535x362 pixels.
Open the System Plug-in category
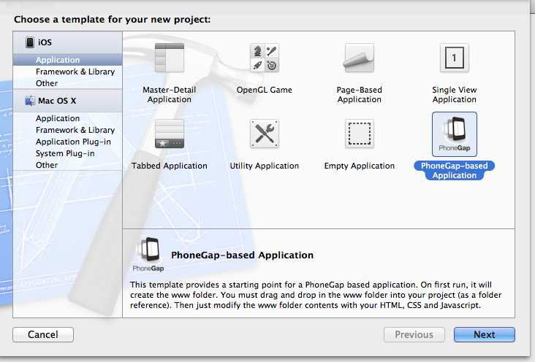67,153
